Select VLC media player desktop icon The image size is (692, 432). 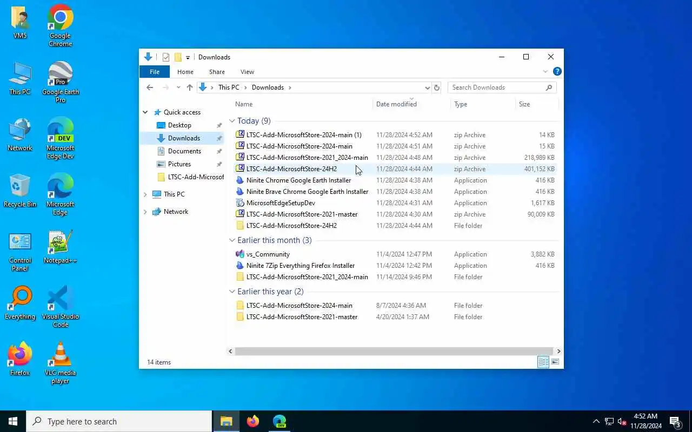point(60,363)
